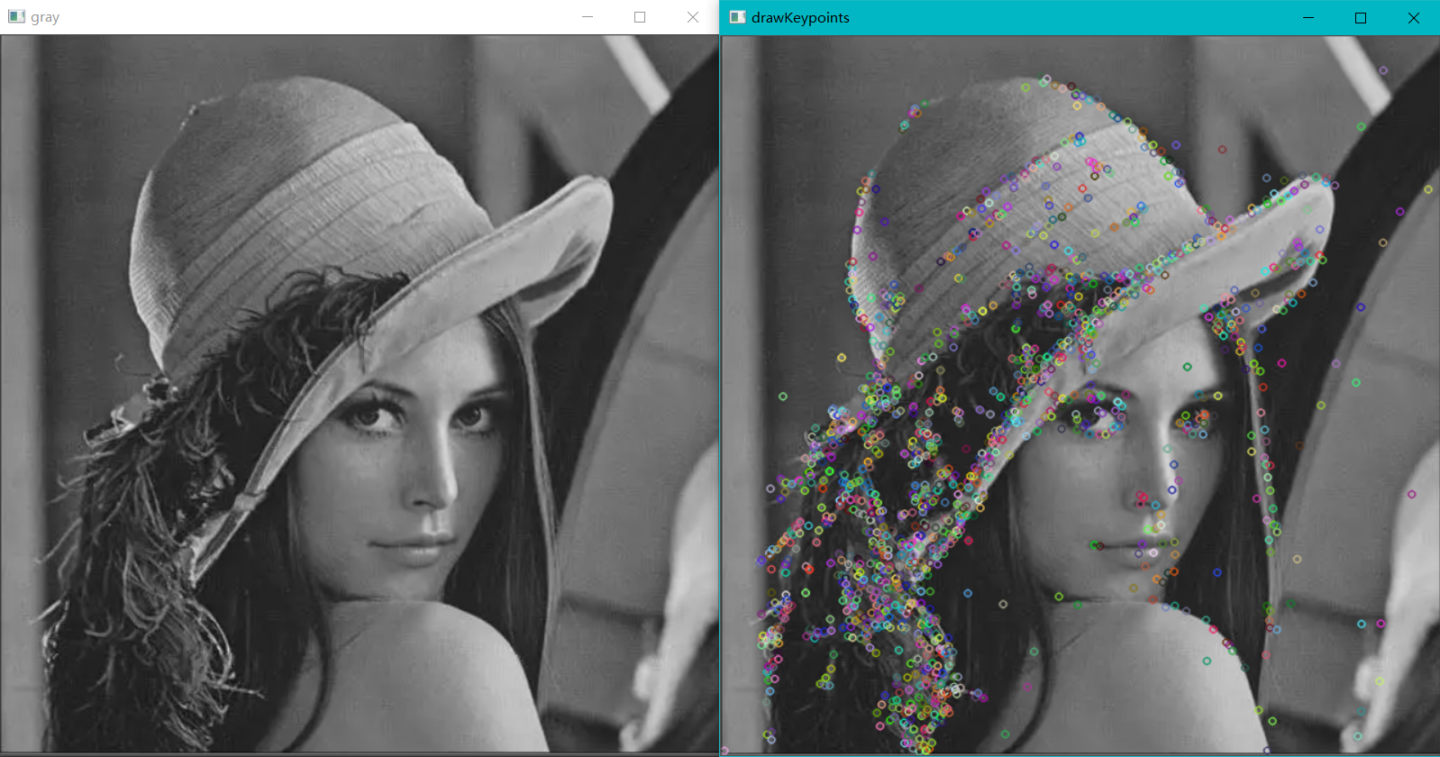Image resolution: width=1440 pixels, height=757 pixels.
Task: Click the 'drawKeypoints' window title text
Action: (800, 18)
